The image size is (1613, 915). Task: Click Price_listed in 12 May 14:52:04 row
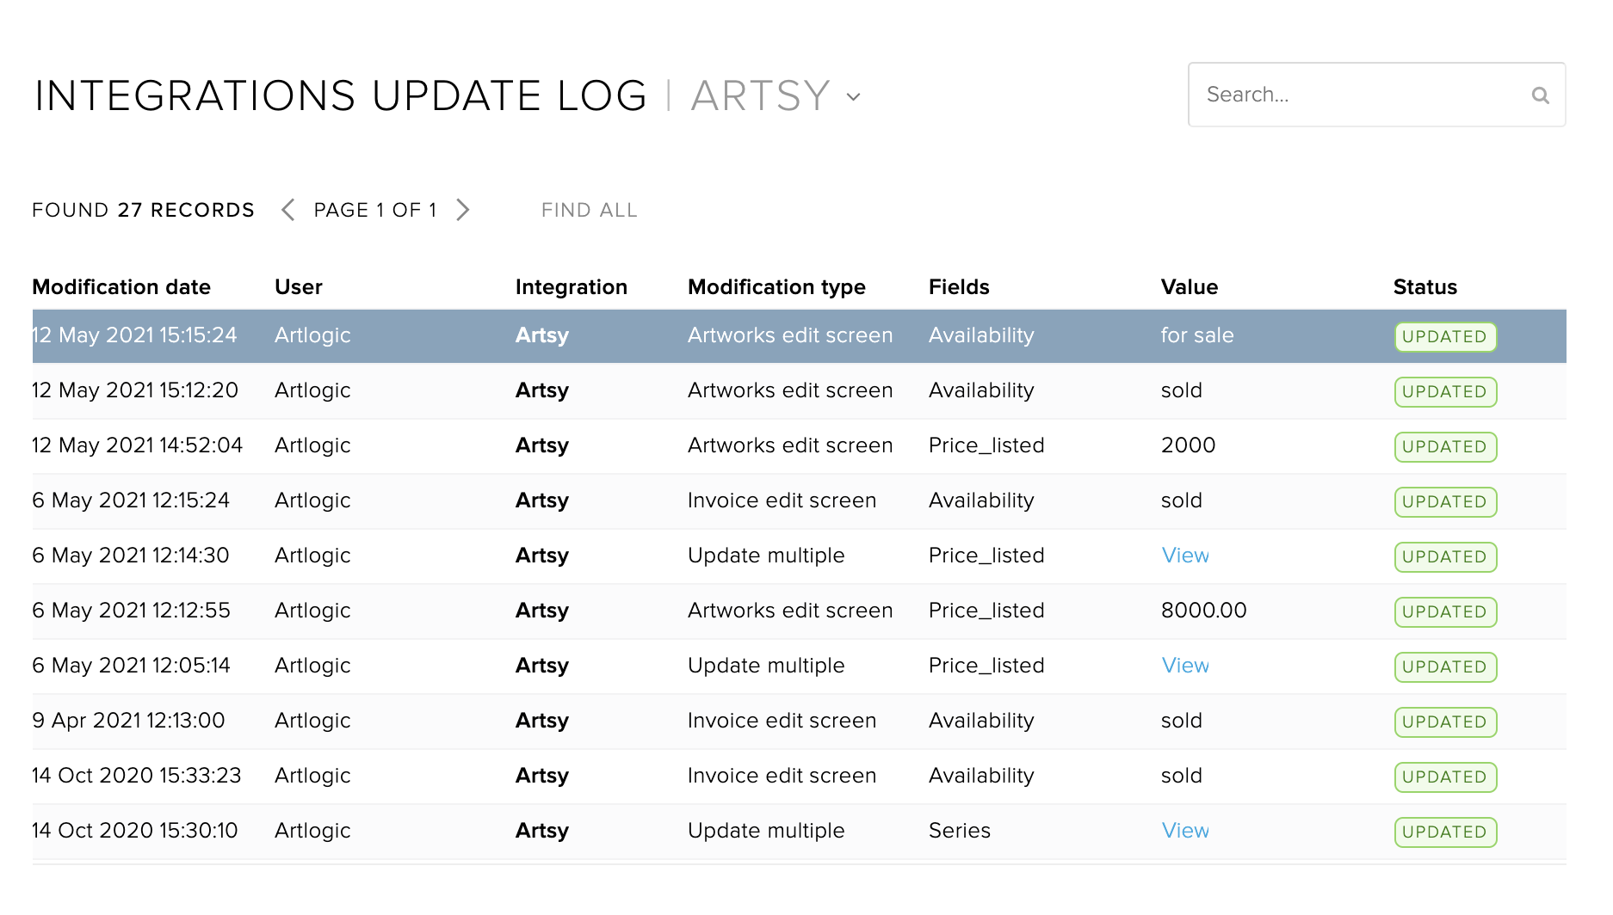[986, 445]
